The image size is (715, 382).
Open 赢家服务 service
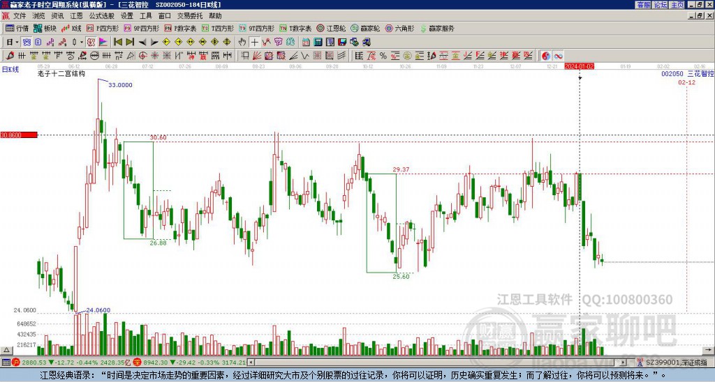coord(437,28)
